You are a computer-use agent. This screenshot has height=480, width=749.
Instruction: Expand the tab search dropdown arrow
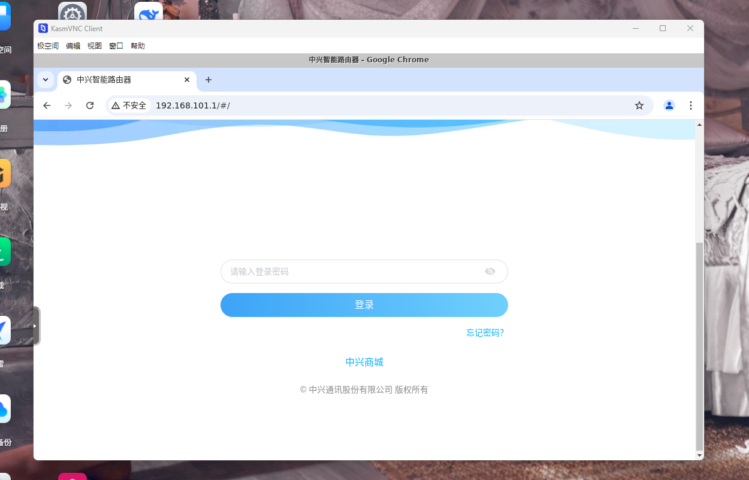46,80
